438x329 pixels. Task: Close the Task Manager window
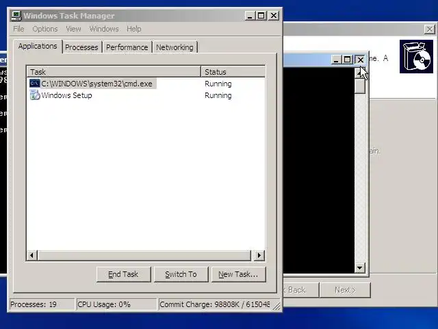(274, 16)
